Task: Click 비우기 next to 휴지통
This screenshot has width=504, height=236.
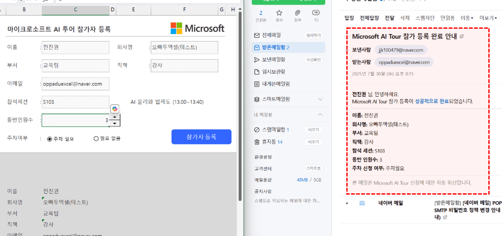Action: click(x=313, y=142)
